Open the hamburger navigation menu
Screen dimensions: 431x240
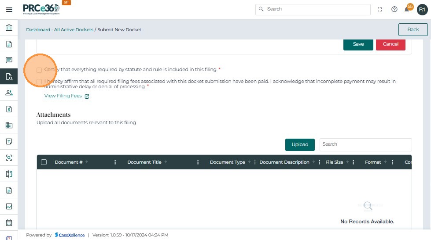9,10
